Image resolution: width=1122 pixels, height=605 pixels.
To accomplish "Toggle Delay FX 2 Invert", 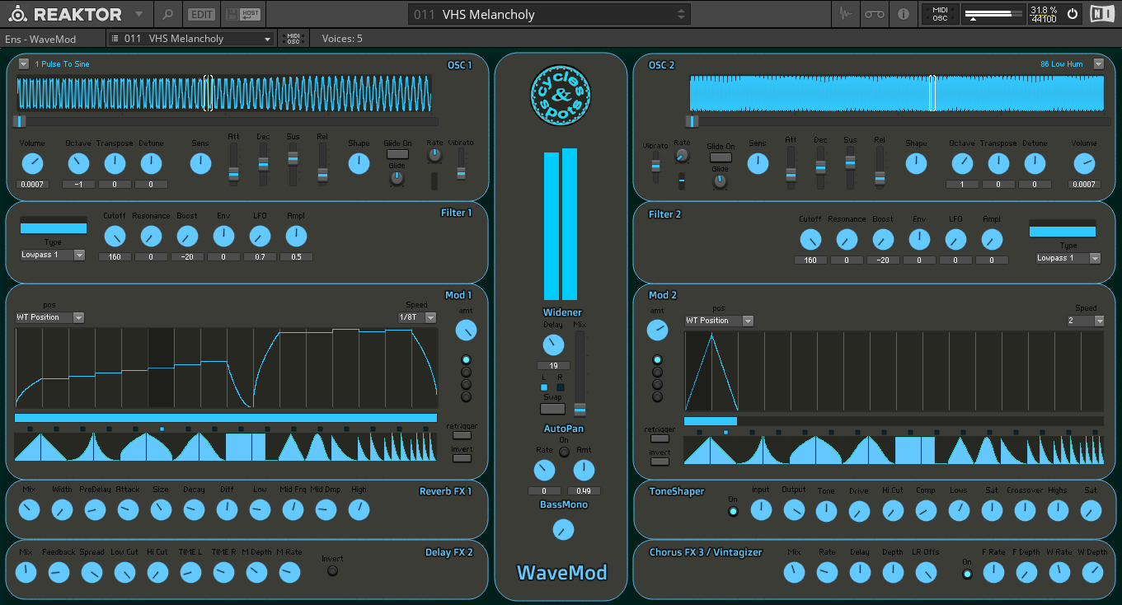I will pyautogui.click(x=333, y=570).
